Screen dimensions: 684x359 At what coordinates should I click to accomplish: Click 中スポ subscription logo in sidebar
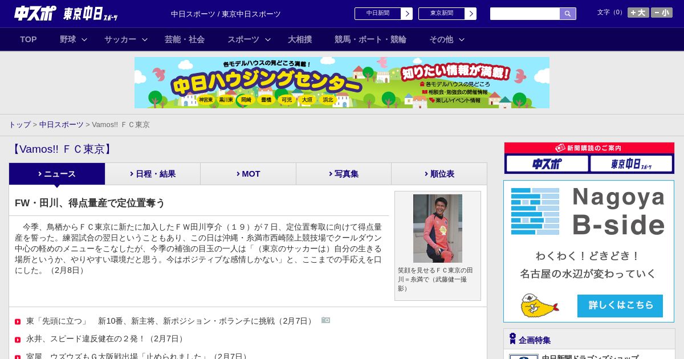pos(547,164)
